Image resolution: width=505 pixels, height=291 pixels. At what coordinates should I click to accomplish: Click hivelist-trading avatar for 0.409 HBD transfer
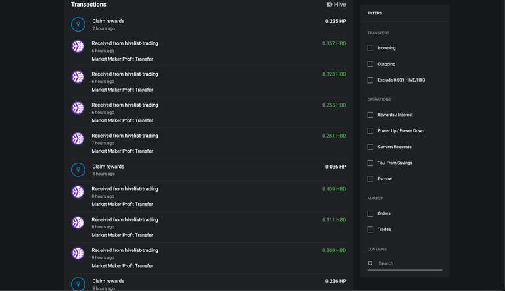[78, 192]
